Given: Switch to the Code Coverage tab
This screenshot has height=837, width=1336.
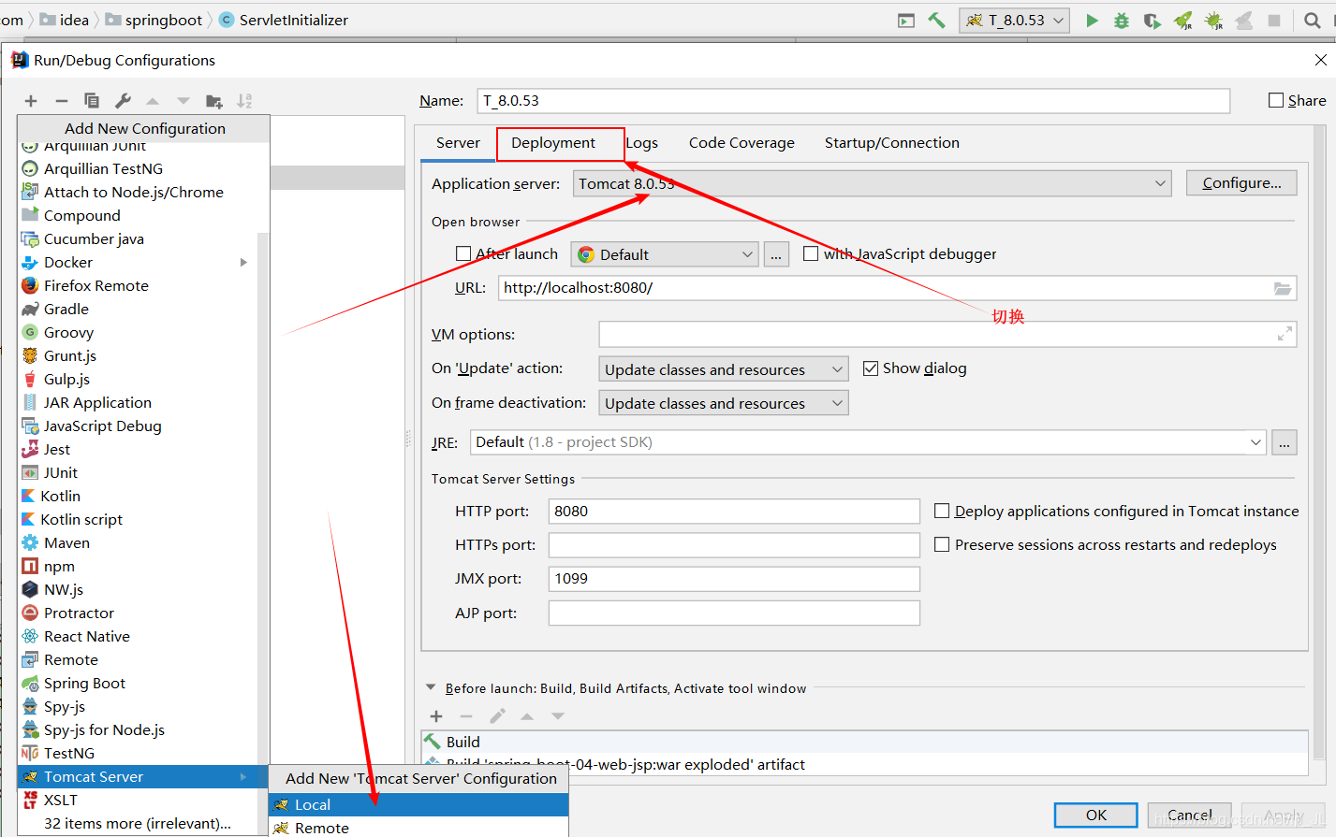Looking at the screenshot, I should [741, 143].
